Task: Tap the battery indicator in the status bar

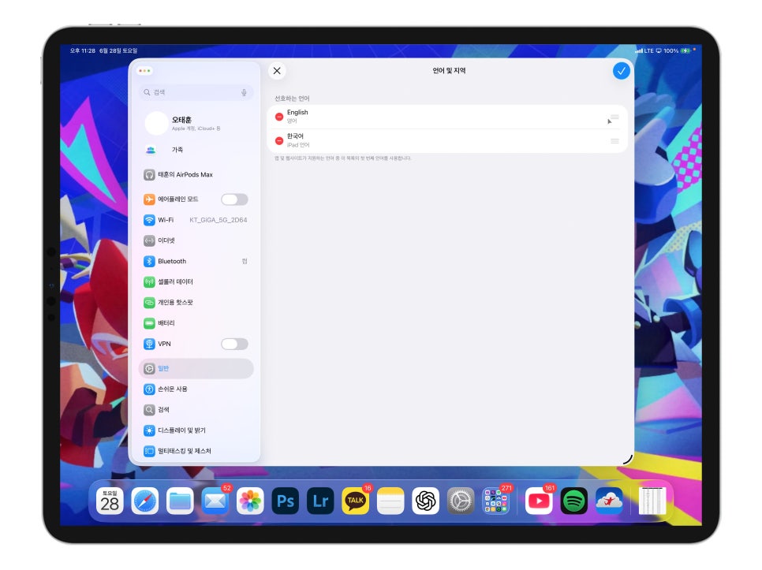Action: click(x=685, y=50)
